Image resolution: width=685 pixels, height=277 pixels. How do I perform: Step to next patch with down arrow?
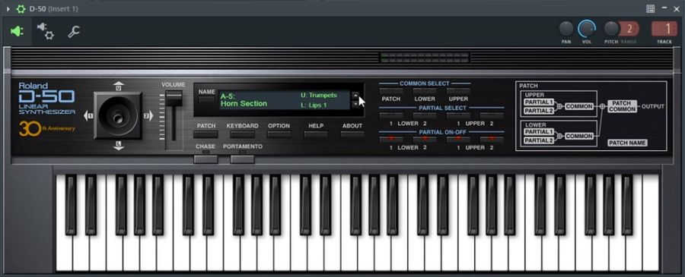coord(355,104)
